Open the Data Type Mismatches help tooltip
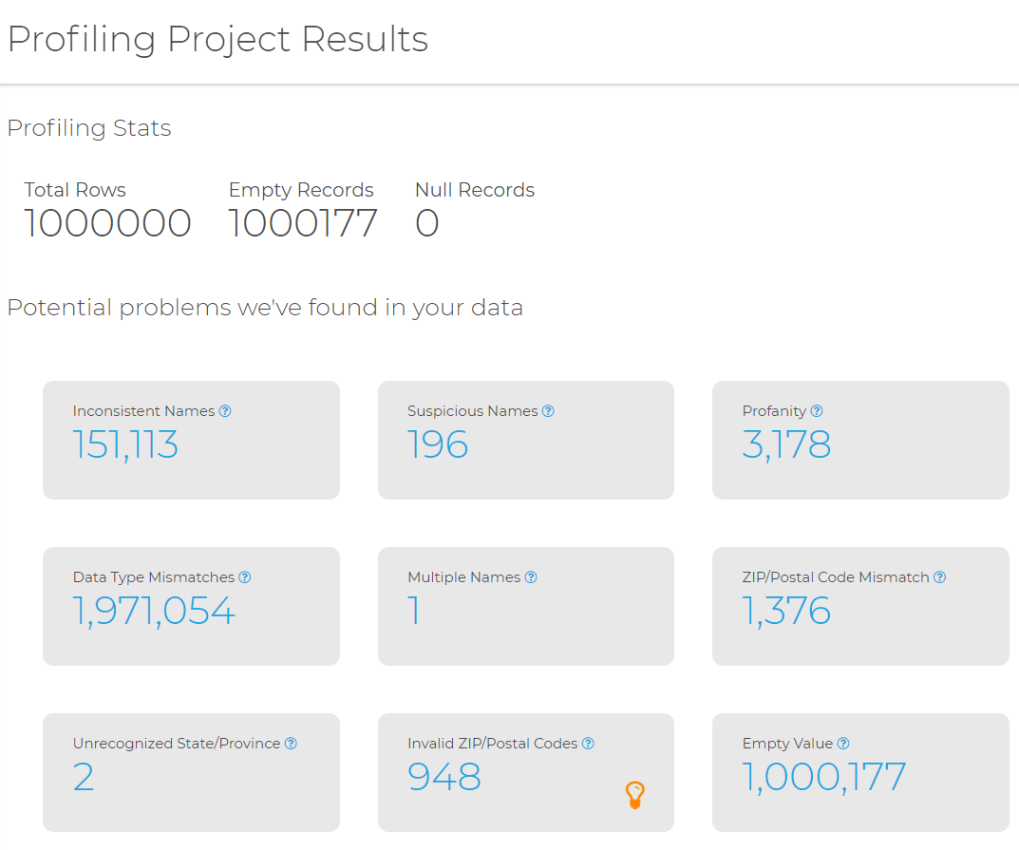This screenshot has height=850, width=1019. pyautogui.click(x=245, y=576)
